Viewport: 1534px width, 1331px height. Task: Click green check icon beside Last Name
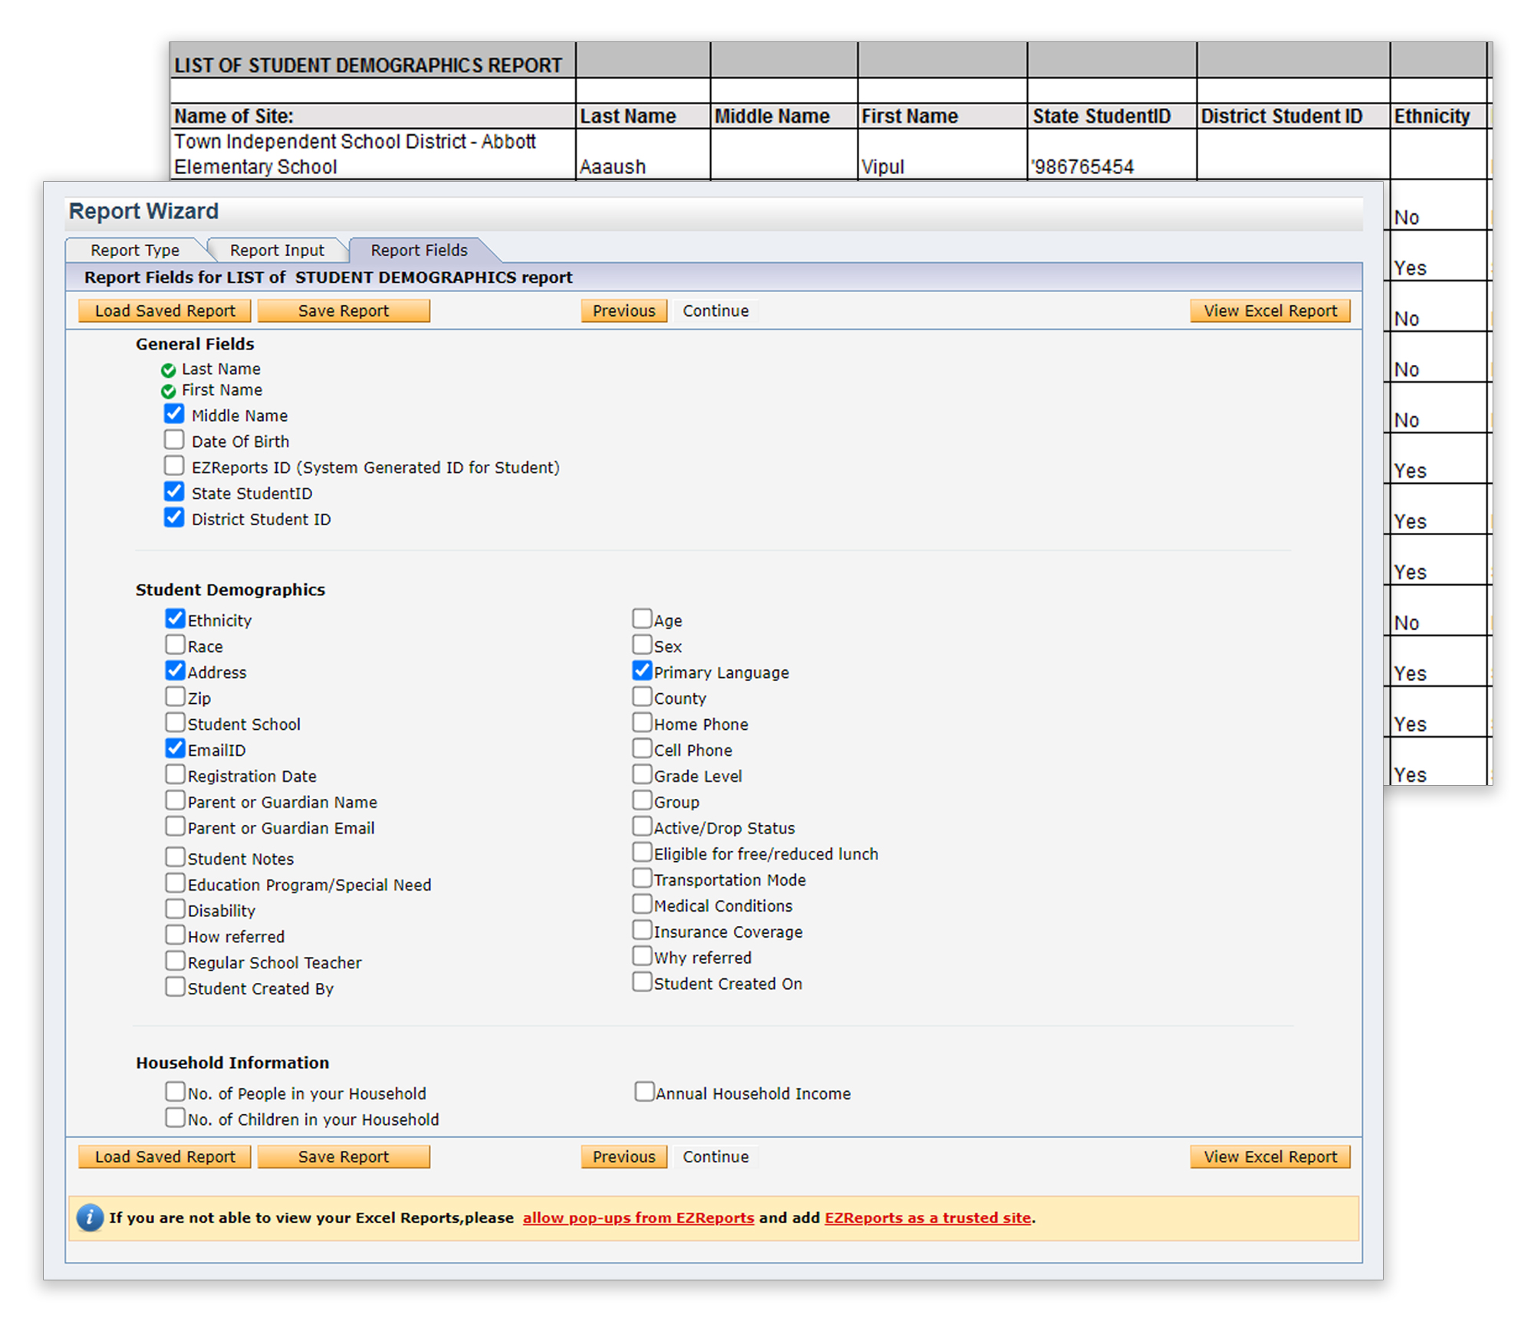[169, 370]
